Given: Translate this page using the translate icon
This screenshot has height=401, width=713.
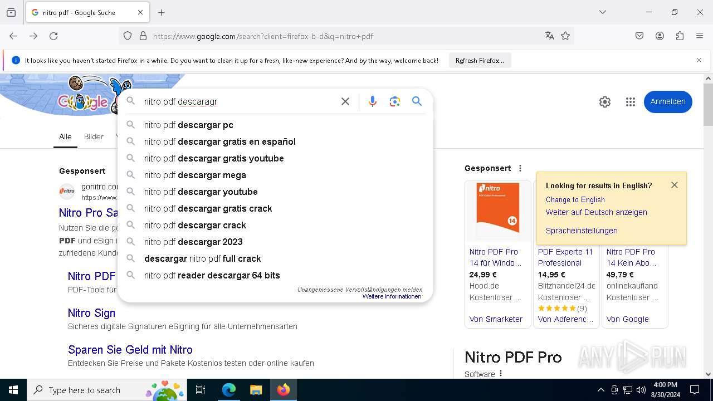Looking at the screenshot, I should click(550, 36).
